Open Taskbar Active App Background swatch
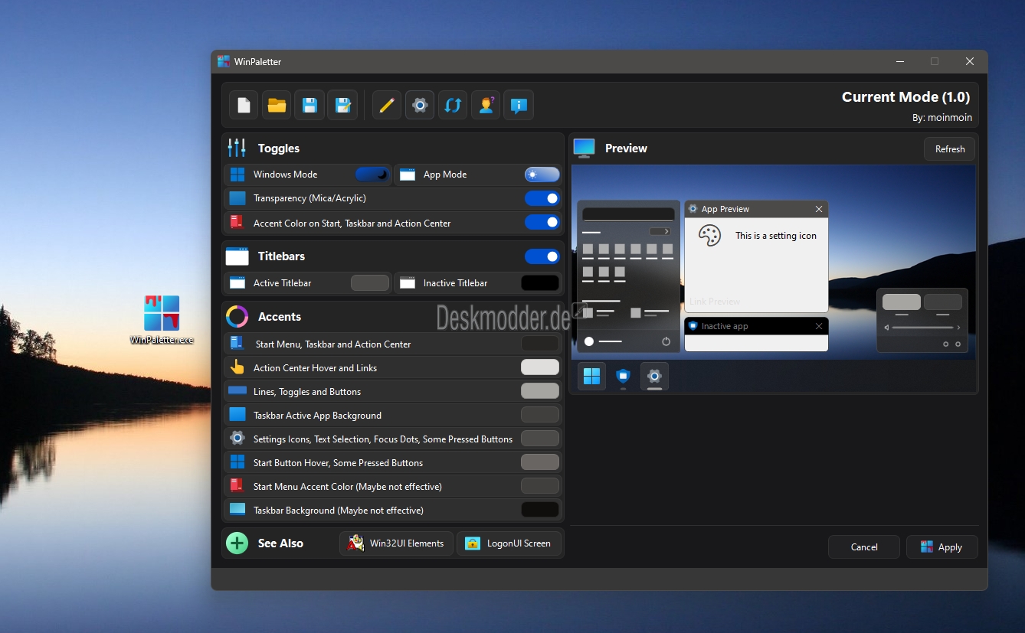This screenshot has height=633, width=1025. (540, 415)
